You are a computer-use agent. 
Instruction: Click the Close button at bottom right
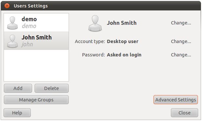coord(184,113)
